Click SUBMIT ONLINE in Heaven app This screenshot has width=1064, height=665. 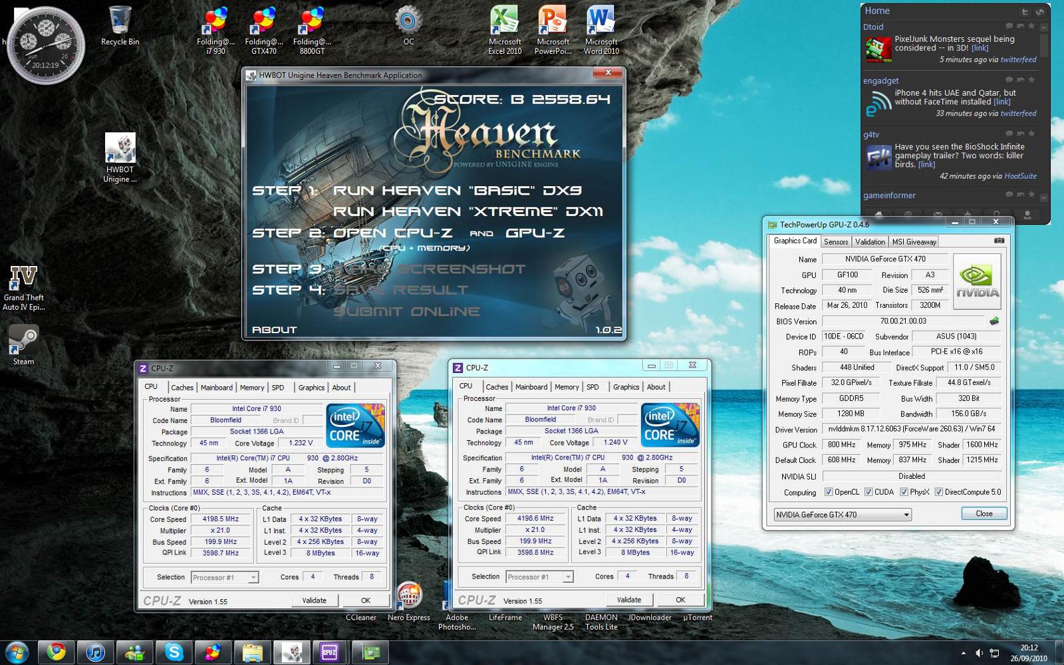click(406, 311)
